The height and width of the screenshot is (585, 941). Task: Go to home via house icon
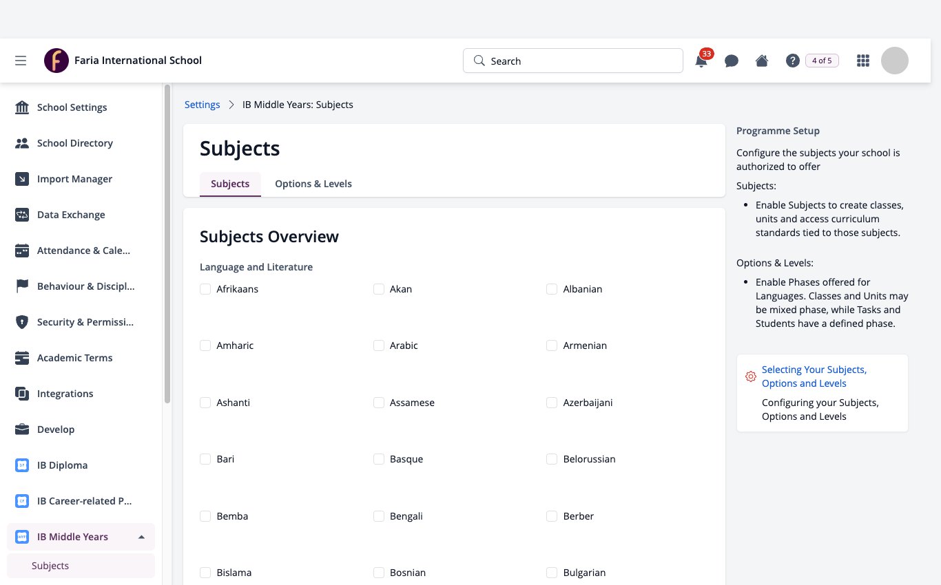pos(762,61)
